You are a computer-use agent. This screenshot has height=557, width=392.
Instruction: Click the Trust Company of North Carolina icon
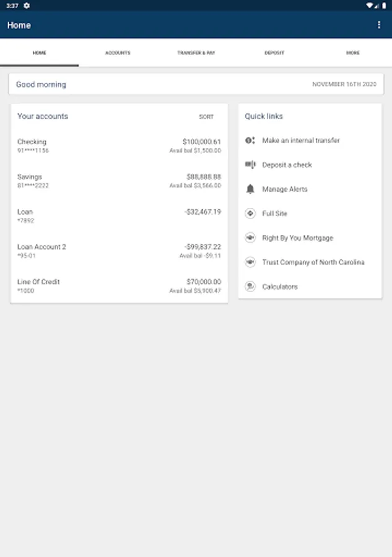pyautogui.click(x=250, y=262)
